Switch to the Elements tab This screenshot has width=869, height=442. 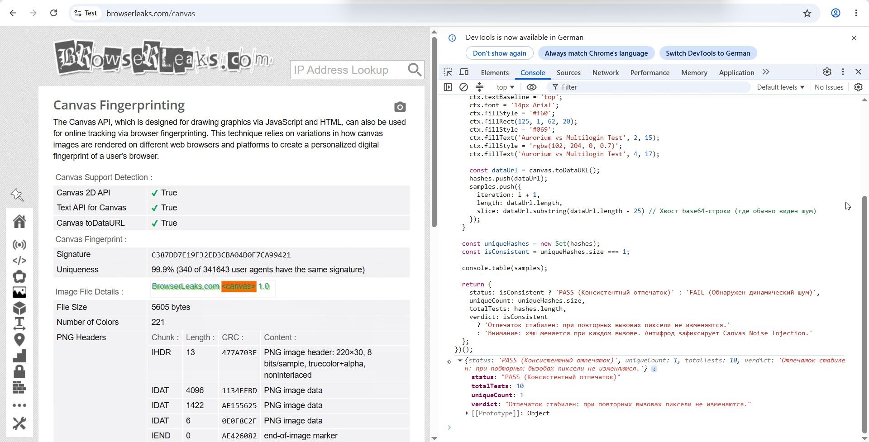495,72
